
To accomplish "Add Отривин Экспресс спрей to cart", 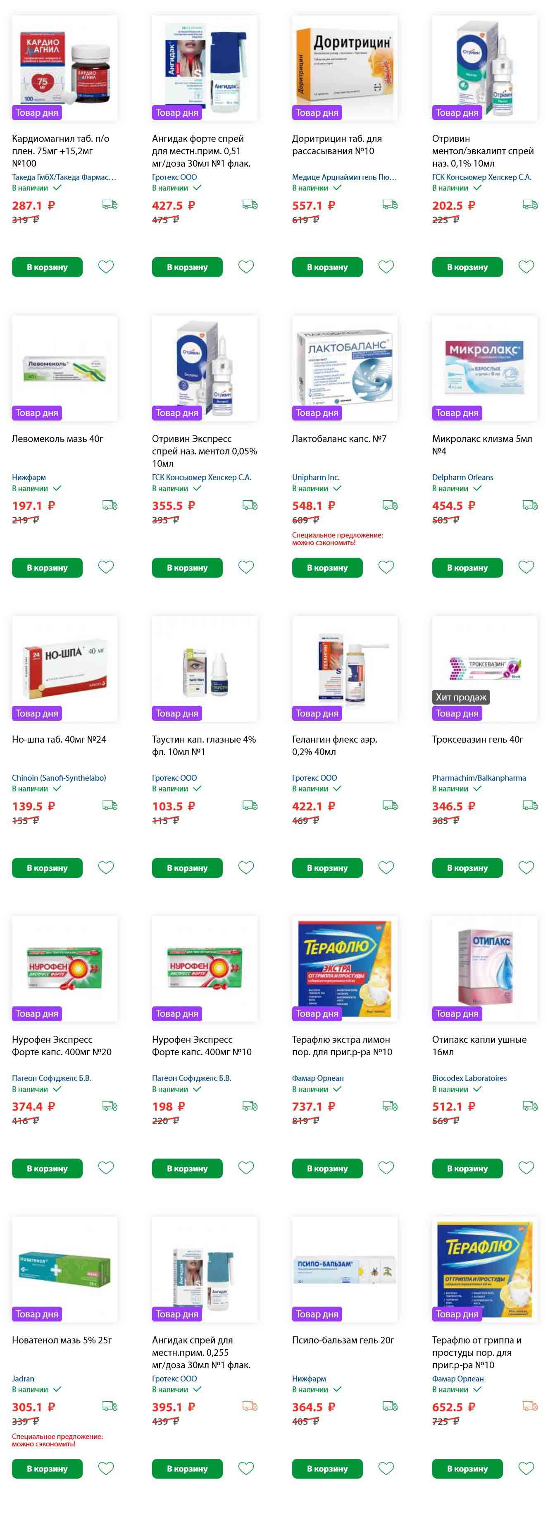I will [x=187, y=568].
